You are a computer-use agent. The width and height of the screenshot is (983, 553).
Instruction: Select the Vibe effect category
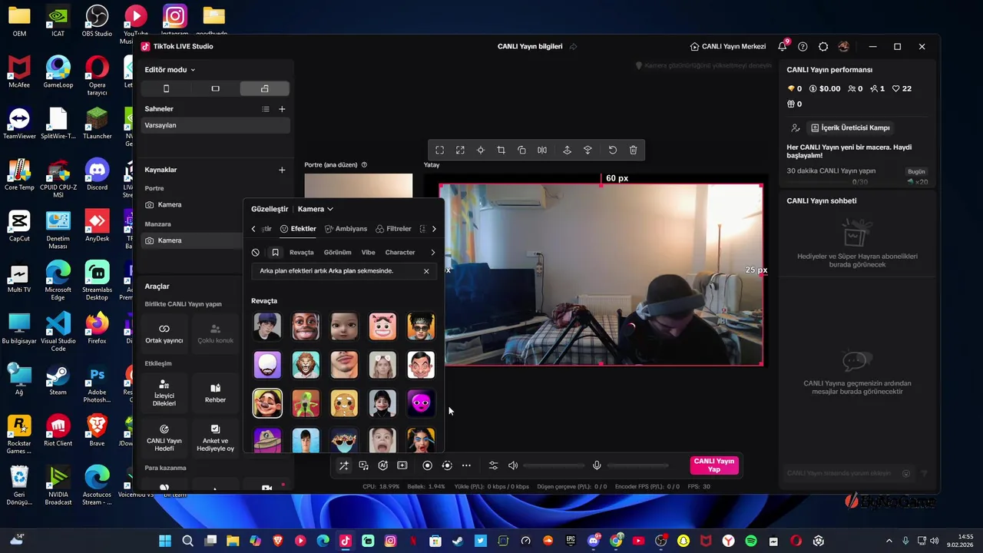tap(369, 253)
